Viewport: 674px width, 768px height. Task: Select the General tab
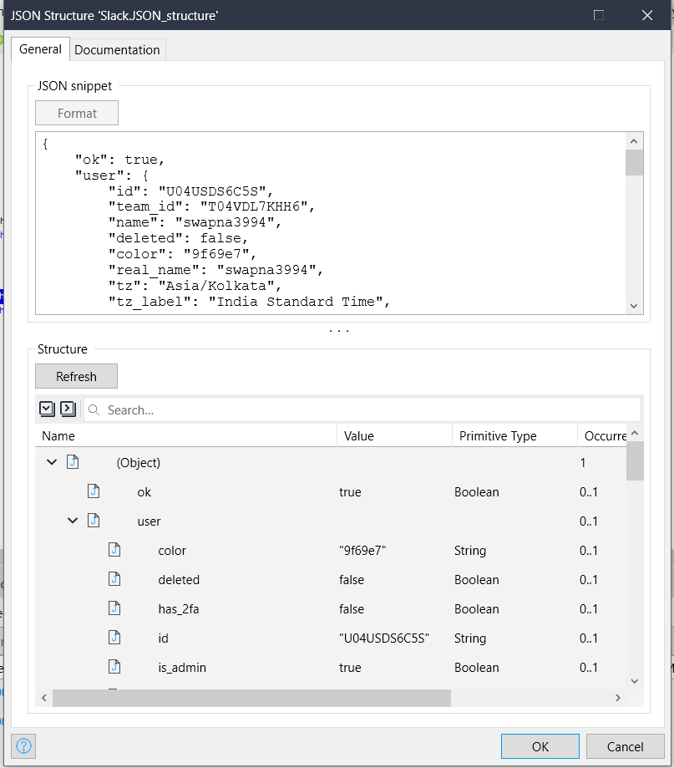tap(40, 49)
